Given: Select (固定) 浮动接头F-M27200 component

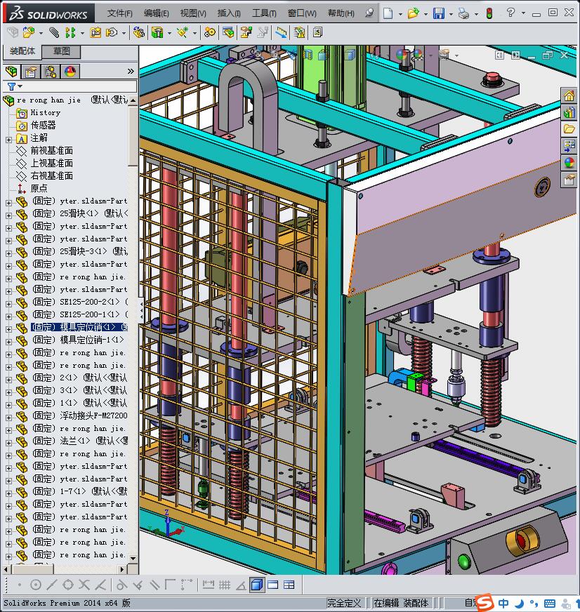Looking at the screenshot, I should [79, 415].
